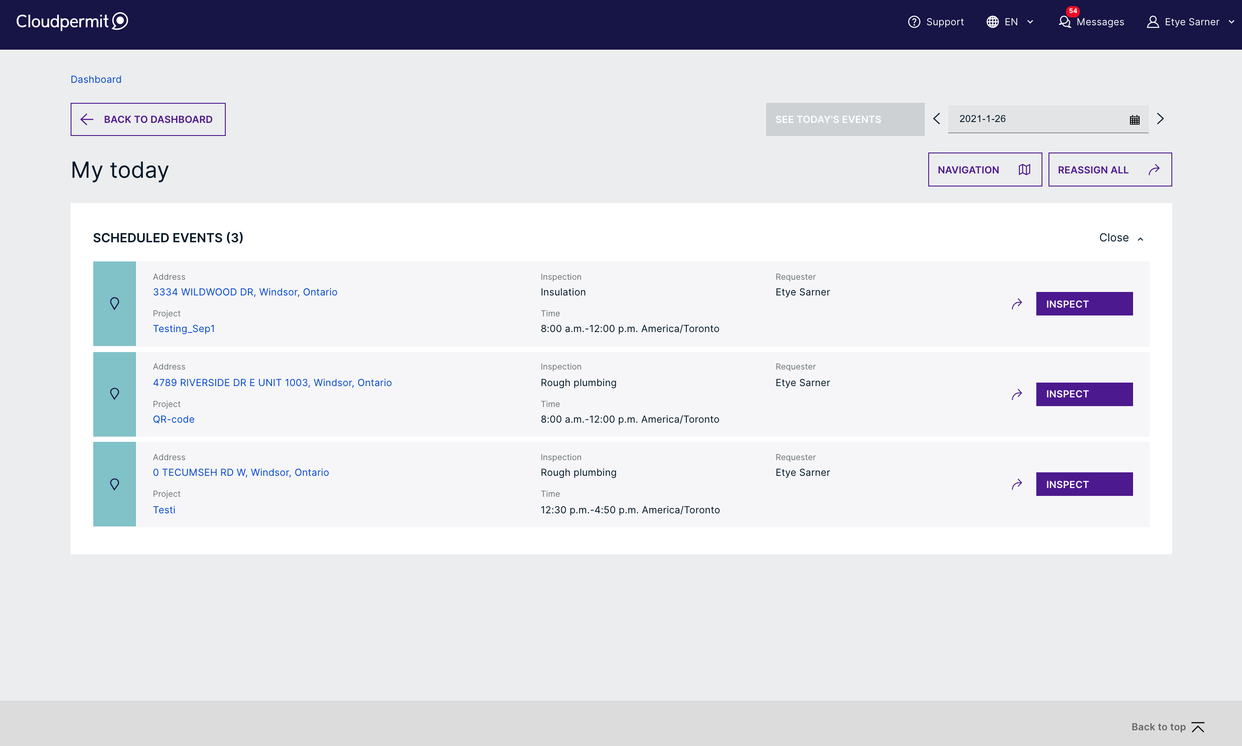Inspect the 3334 Wildwood Dr event
The height and width of the screenshot is (746, 1242).
click(1084, 304)
